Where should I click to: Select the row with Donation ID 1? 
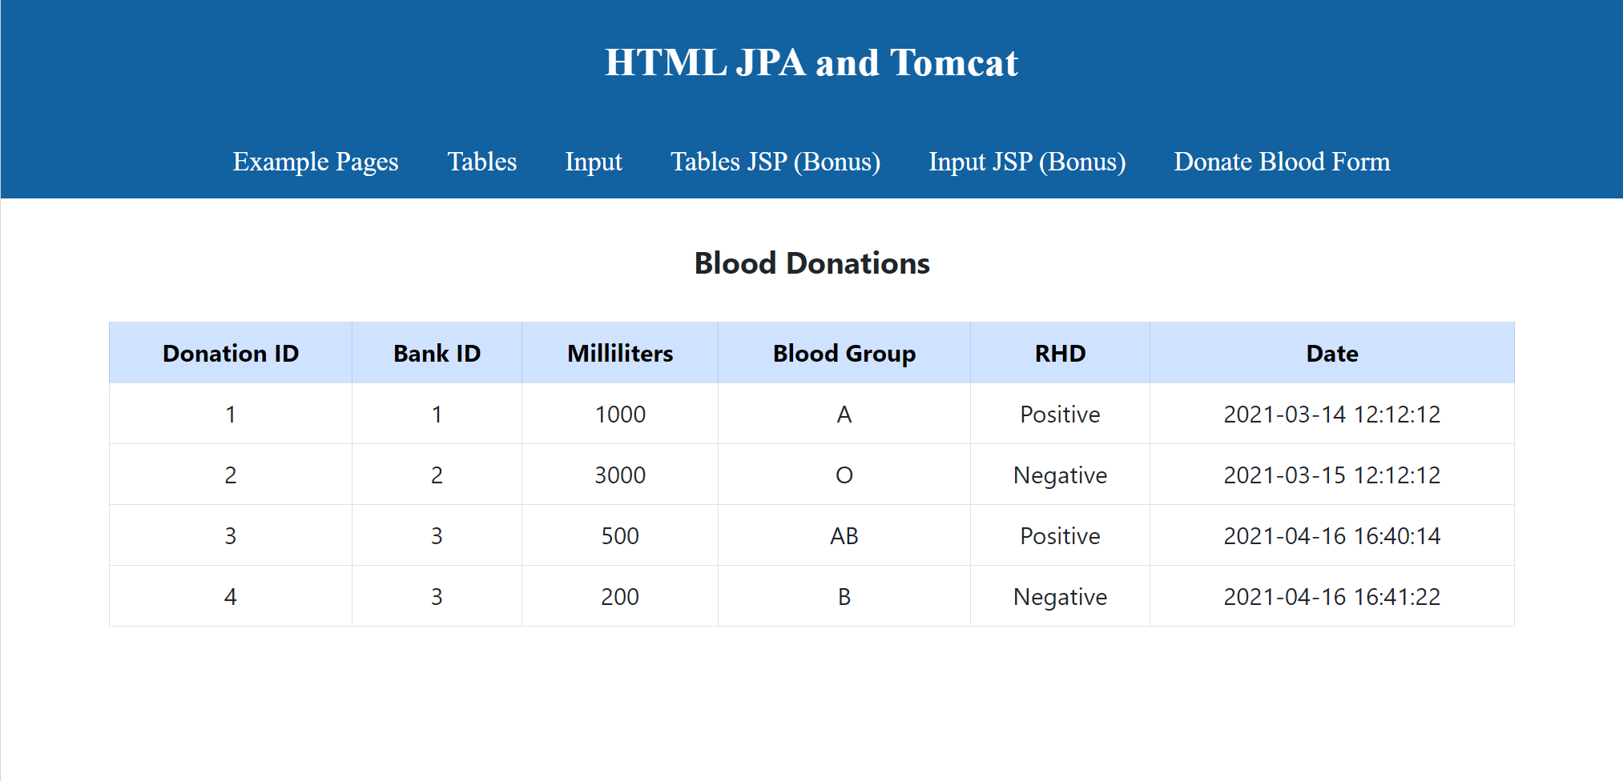230,414
